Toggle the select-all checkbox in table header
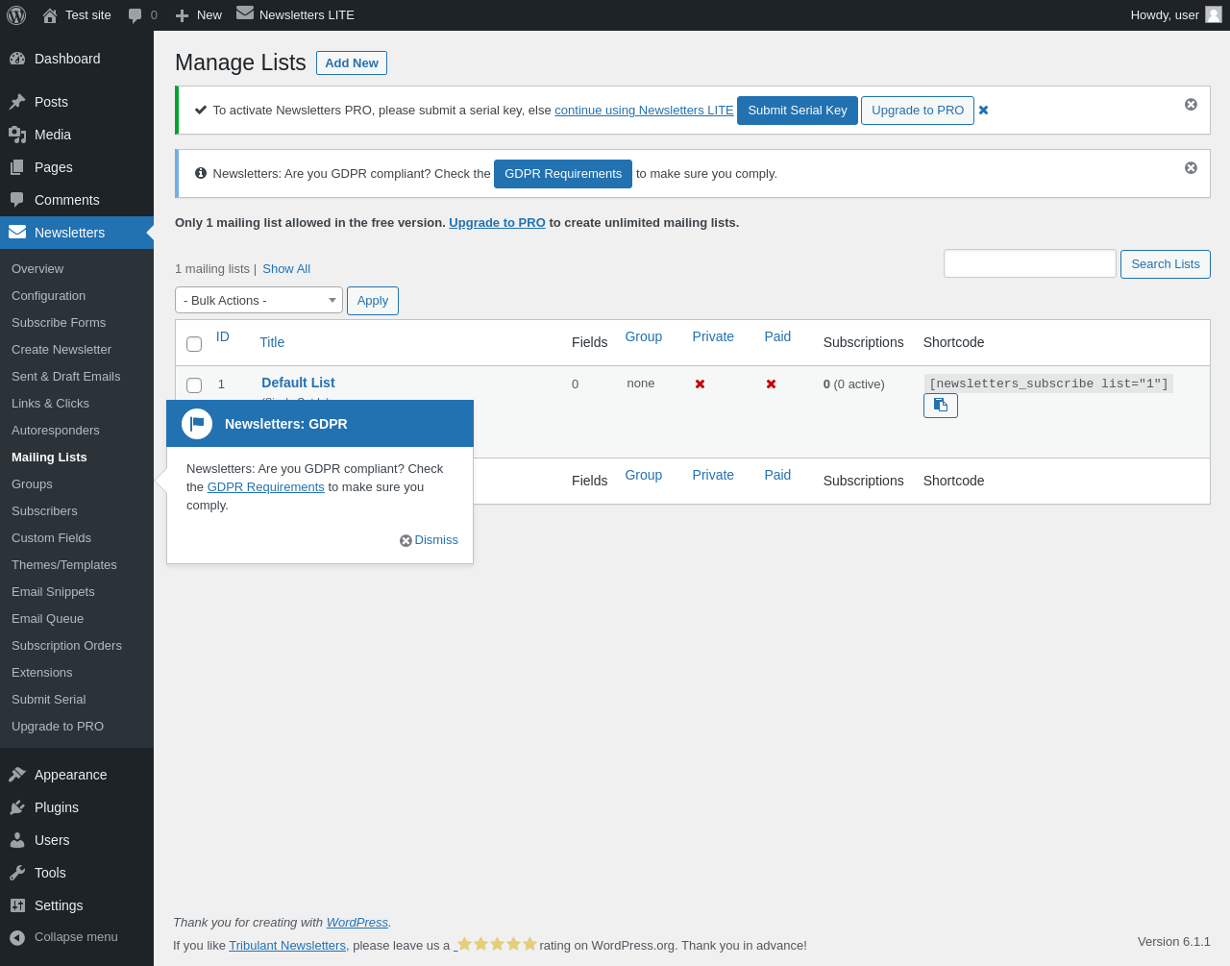Viewport: 1230px width, 966px height. tap(194, 344)
